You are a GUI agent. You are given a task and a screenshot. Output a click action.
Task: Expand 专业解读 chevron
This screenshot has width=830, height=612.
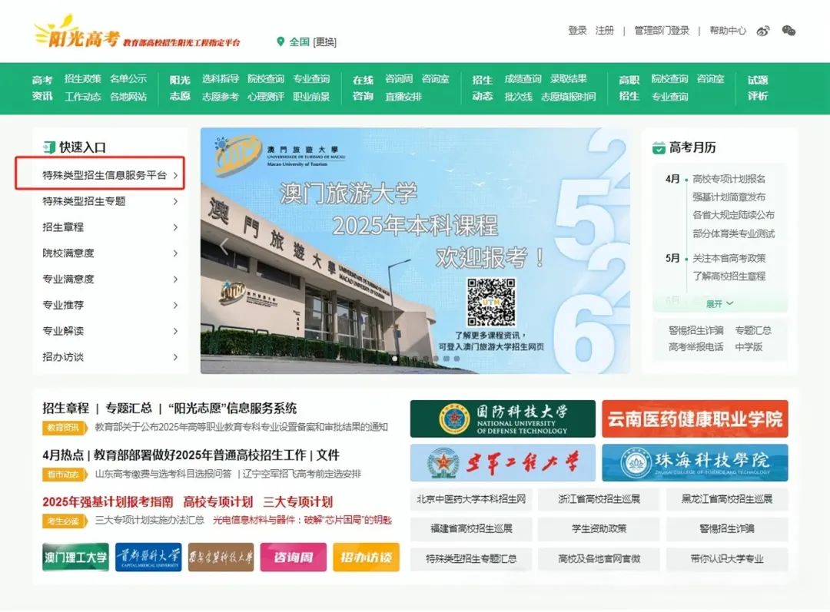(175, 331)
